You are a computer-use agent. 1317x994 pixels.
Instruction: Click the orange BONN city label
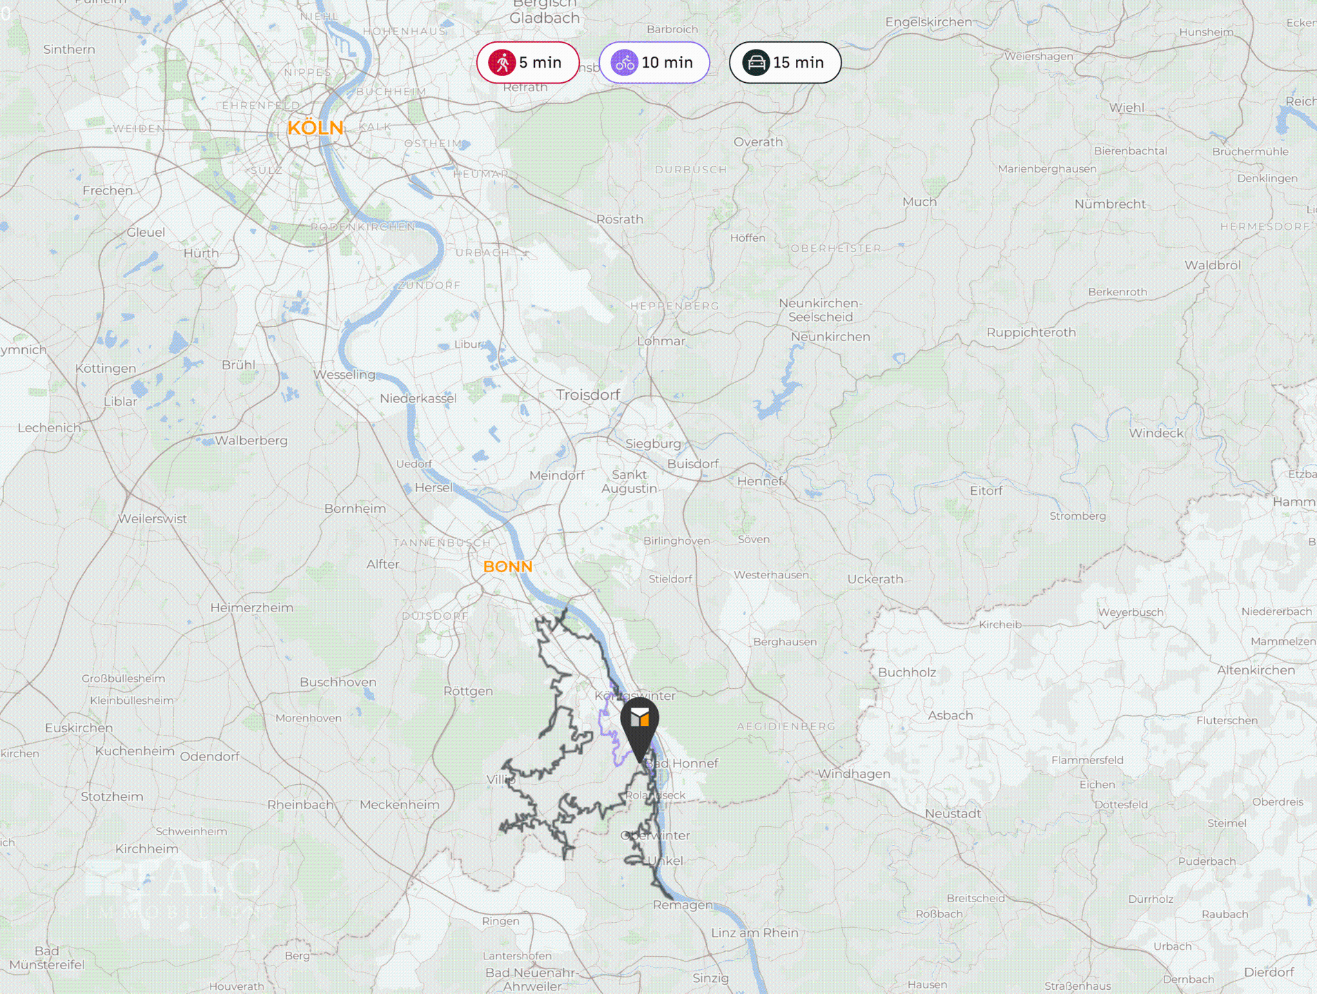(508, 567)
